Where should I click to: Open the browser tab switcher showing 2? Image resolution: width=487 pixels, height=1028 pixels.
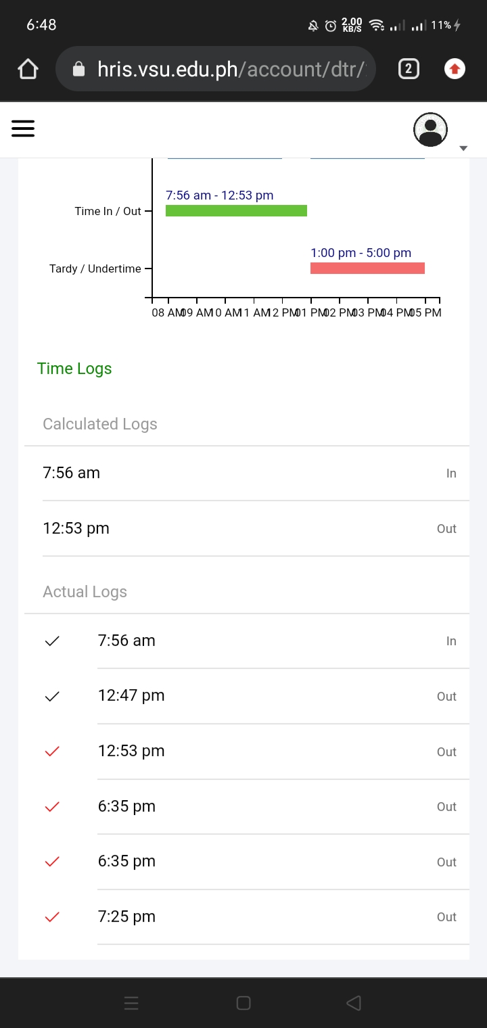coord(409,69)
